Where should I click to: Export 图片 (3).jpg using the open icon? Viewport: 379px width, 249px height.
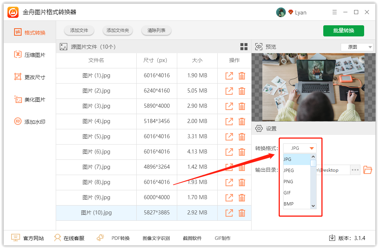[229, 106]
